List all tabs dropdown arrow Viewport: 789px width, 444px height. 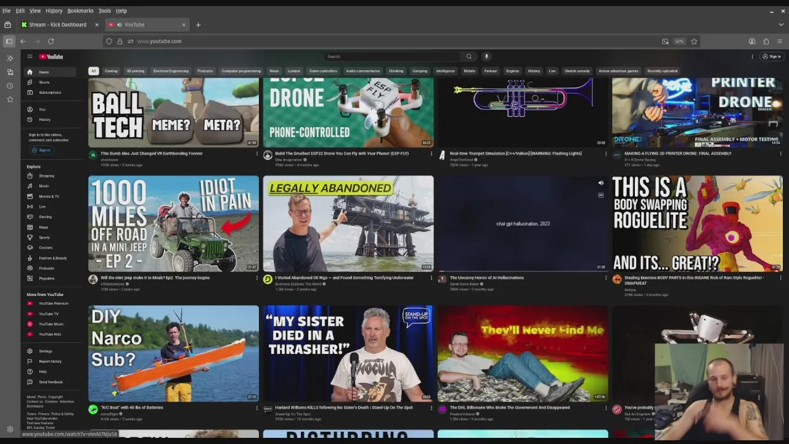[781, 25]
